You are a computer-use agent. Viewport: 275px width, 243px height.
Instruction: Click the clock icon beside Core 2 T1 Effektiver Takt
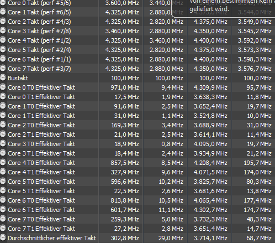point(3,135)
